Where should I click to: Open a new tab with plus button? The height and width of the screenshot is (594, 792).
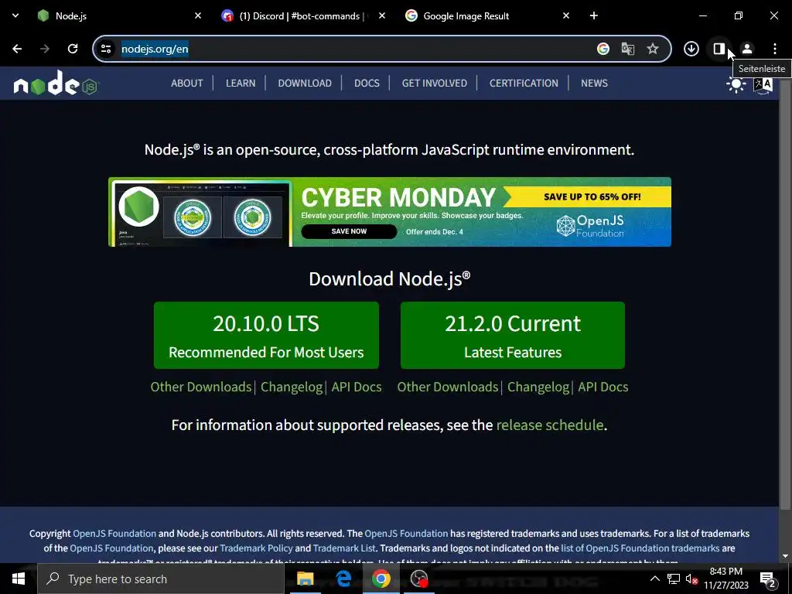click(x=593, y=15)
